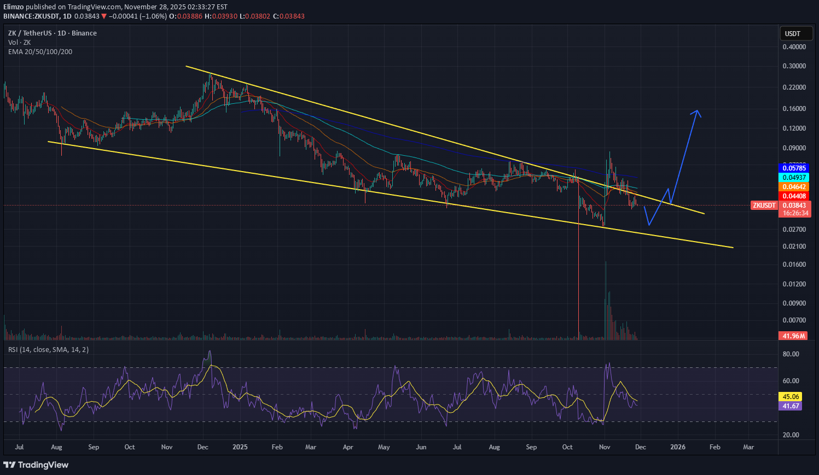The width and height of the screenshot is (819, 475).
Task: Click the purple 41.67 RSI value tag
Action: tap(791, 406)
